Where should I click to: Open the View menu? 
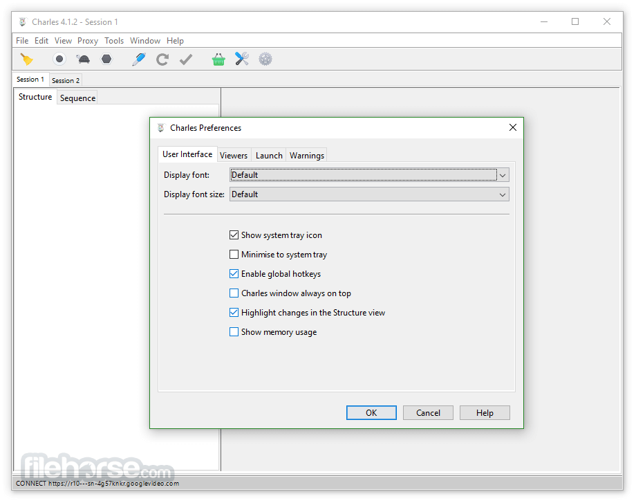point(64,41)
